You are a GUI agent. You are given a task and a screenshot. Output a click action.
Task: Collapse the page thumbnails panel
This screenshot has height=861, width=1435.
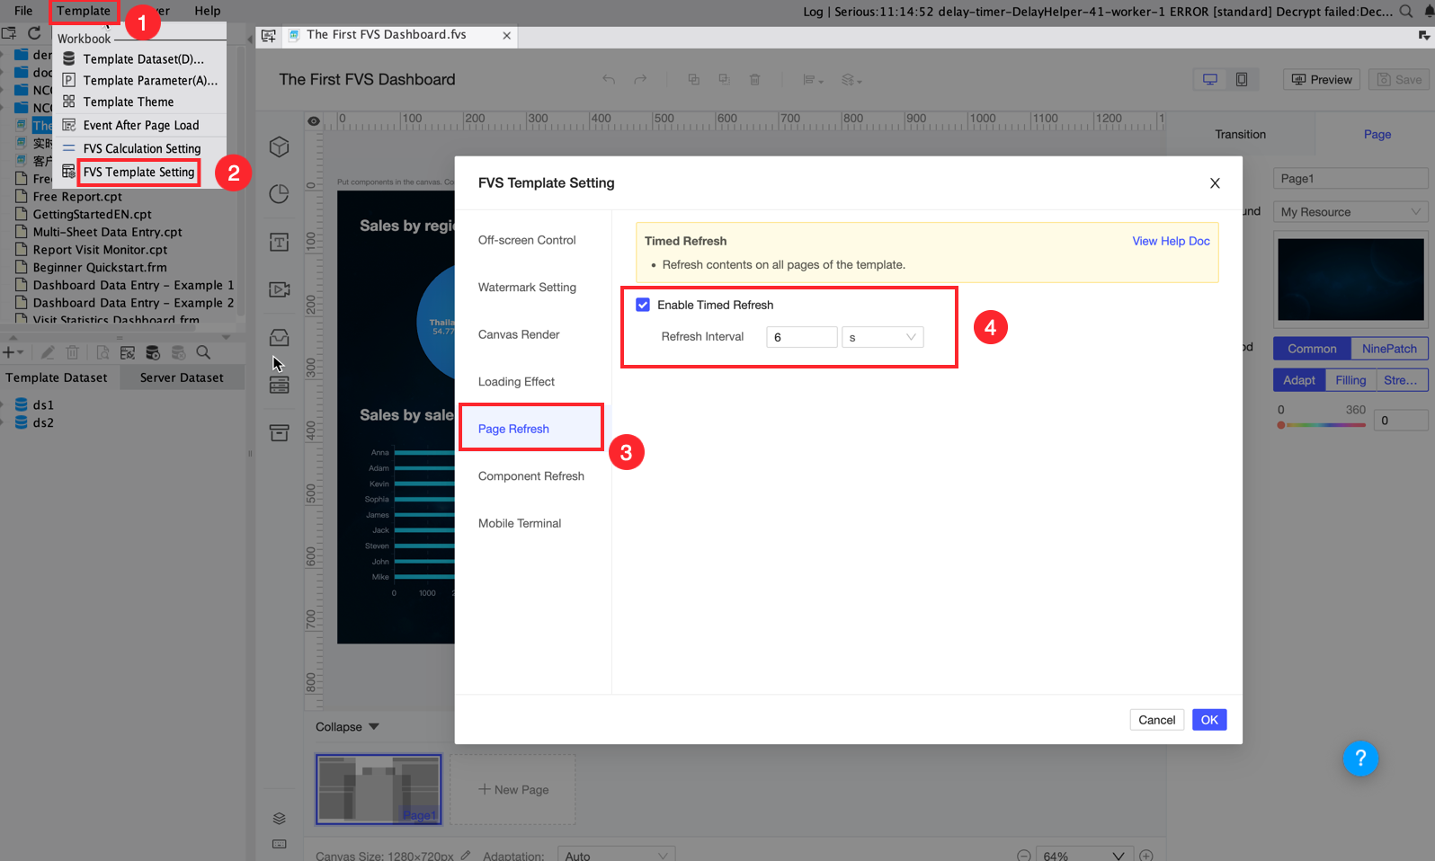(x=347, y=727)
